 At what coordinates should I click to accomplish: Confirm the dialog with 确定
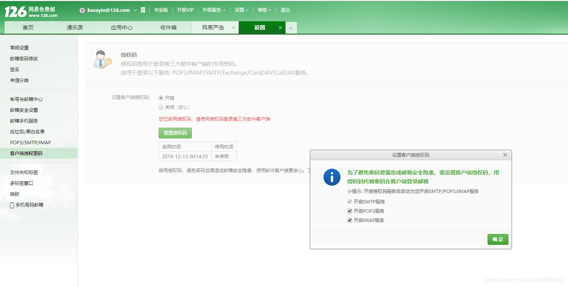pyautogui.click(x=498, y=239)
